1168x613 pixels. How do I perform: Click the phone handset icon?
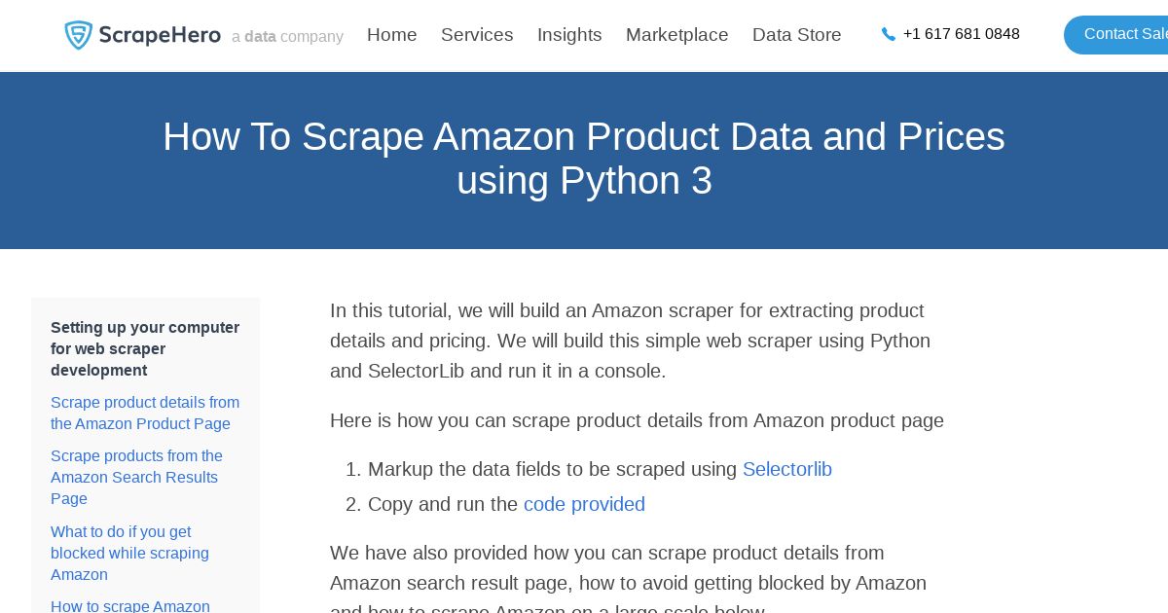pos(889,34)
